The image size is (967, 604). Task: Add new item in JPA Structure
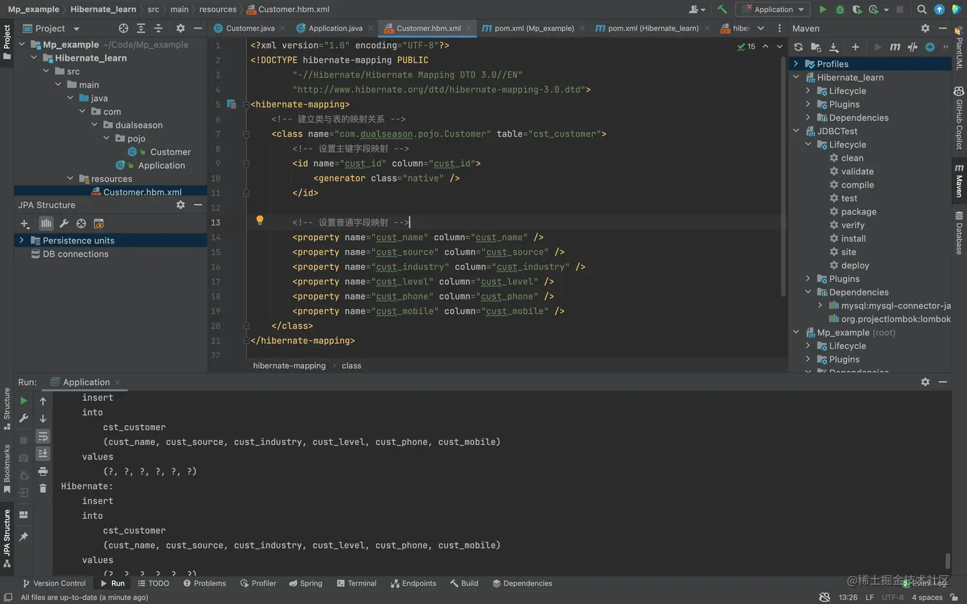click(x=24, y=224)
